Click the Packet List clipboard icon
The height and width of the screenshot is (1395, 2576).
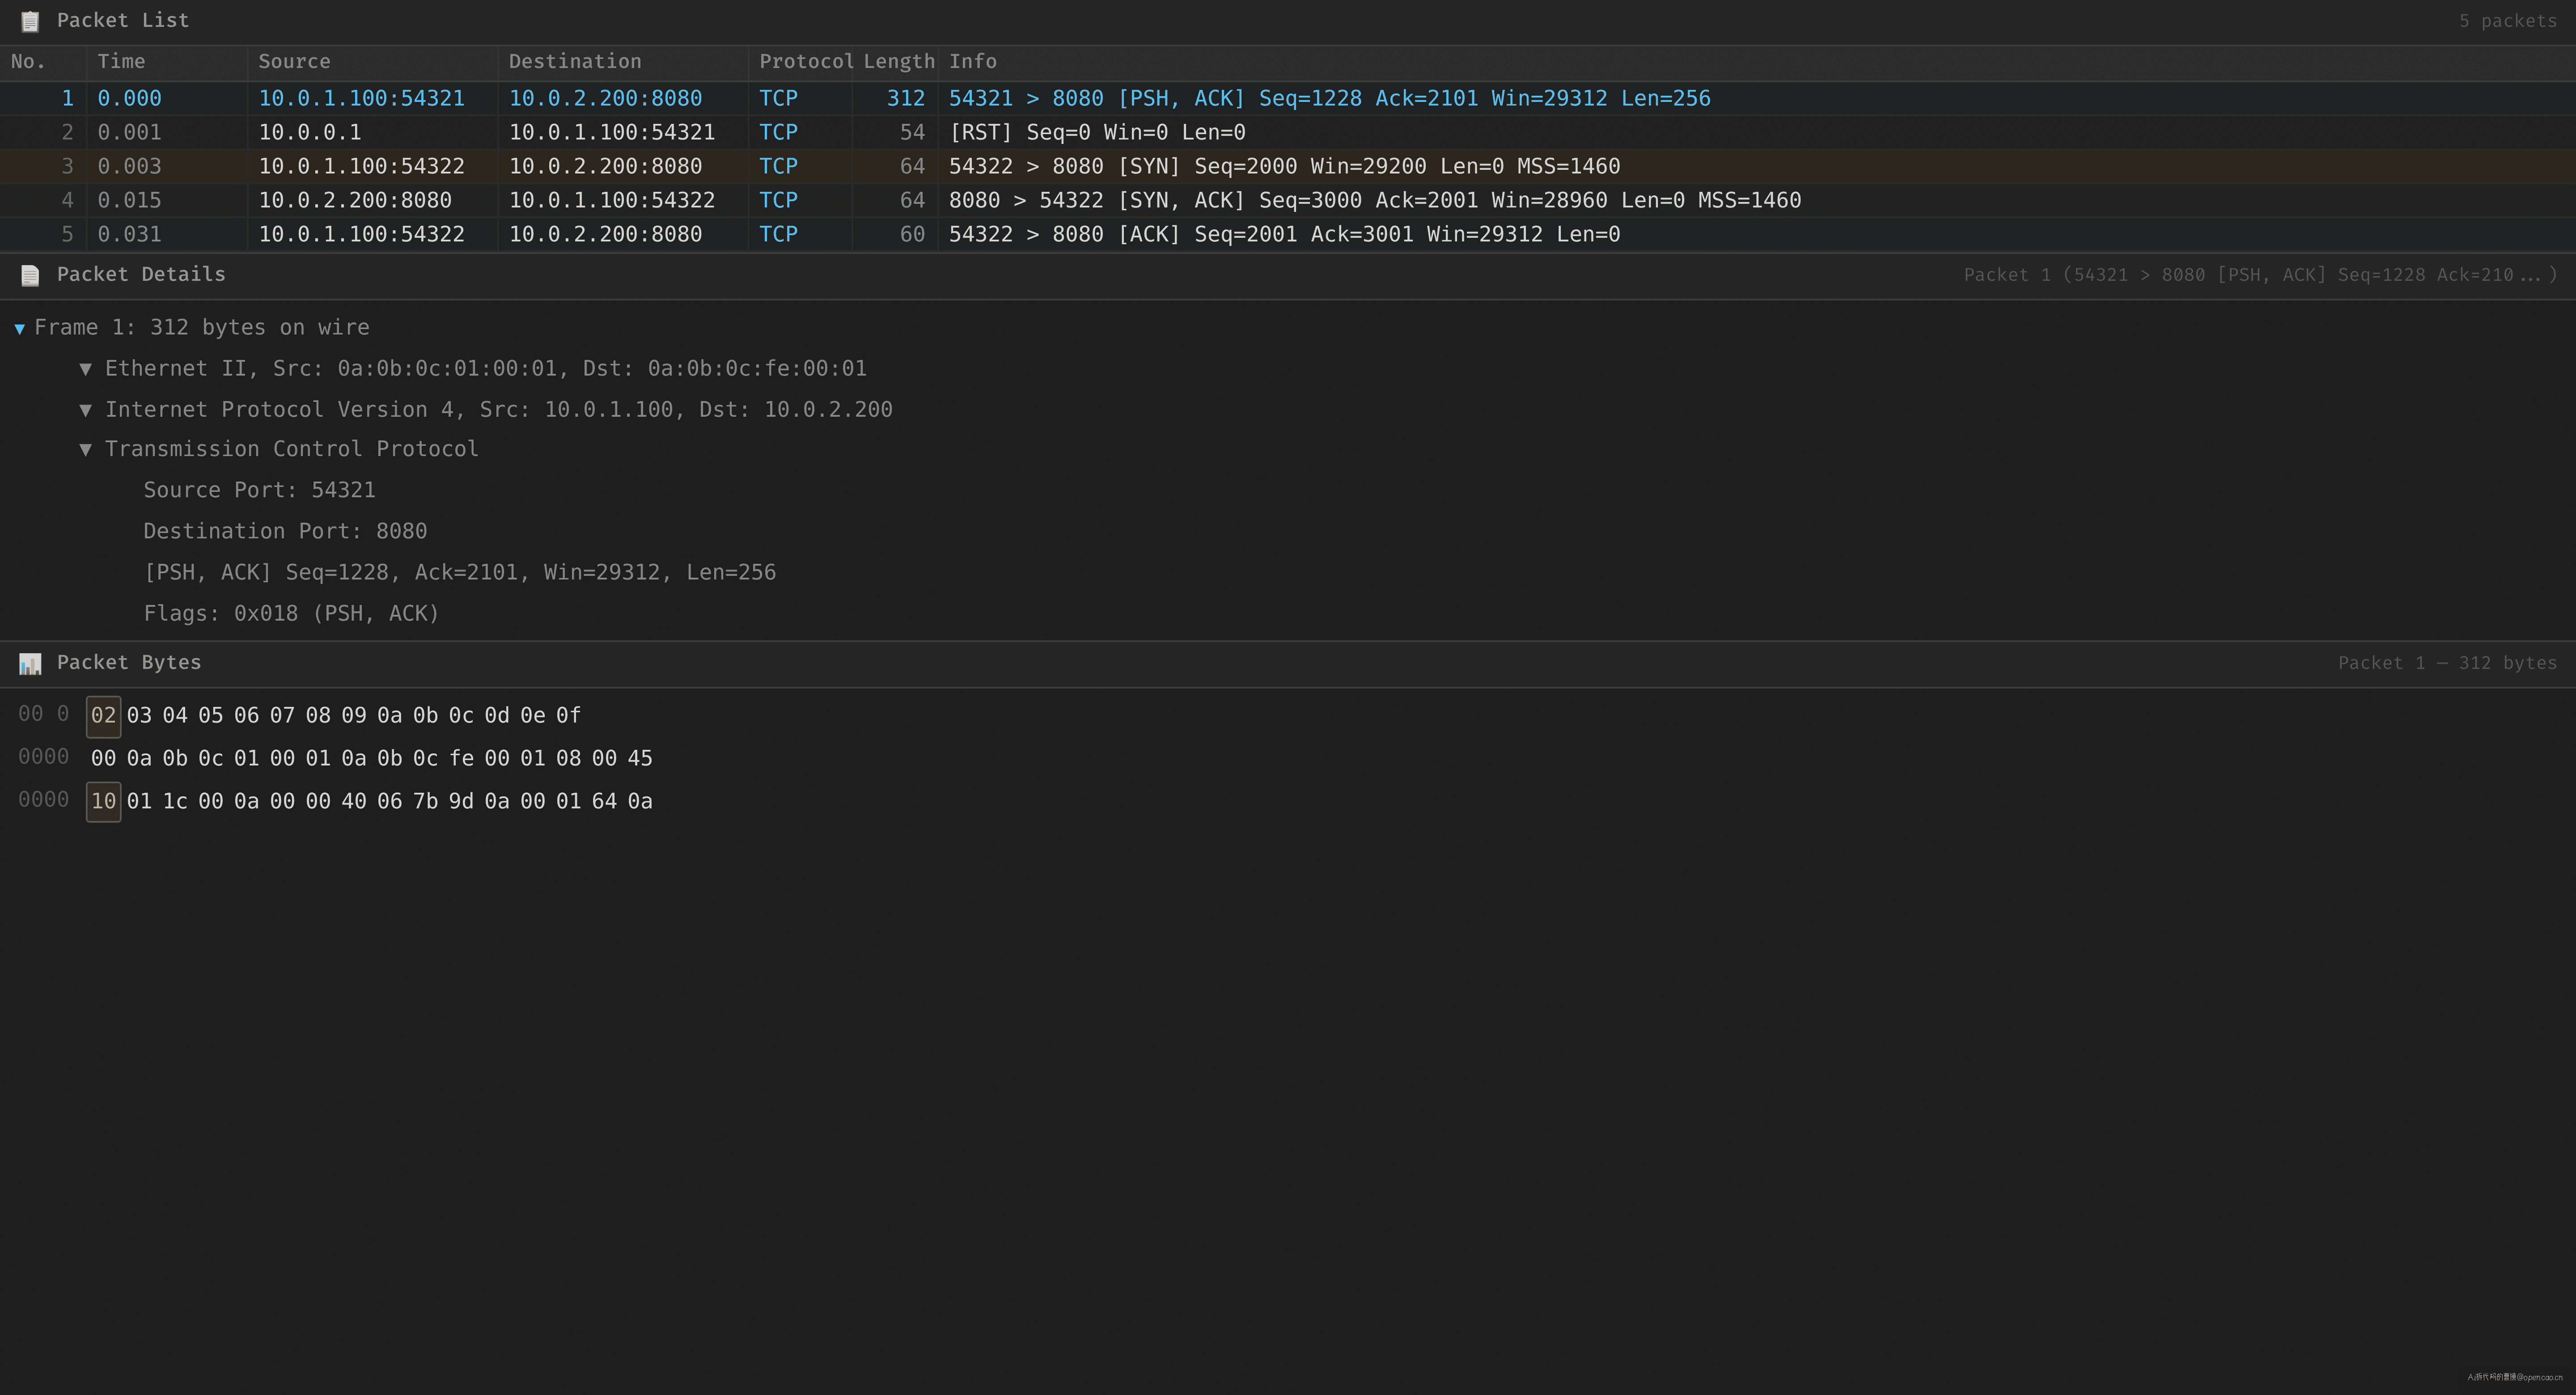coord(30,21)
